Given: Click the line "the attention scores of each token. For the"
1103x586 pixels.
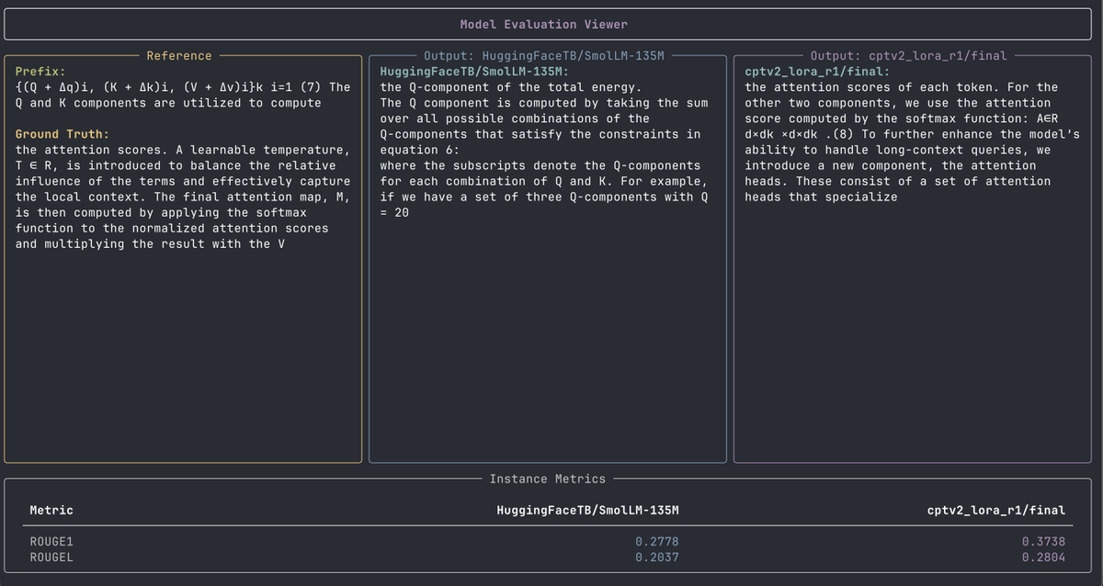Looking at the screenshot, I should (901, 87).
